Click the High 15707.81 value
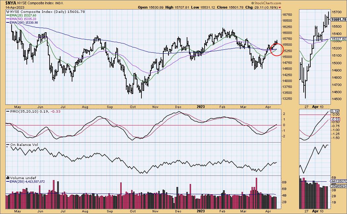Viewport: 347px width, 214px height. coord(177,7)
